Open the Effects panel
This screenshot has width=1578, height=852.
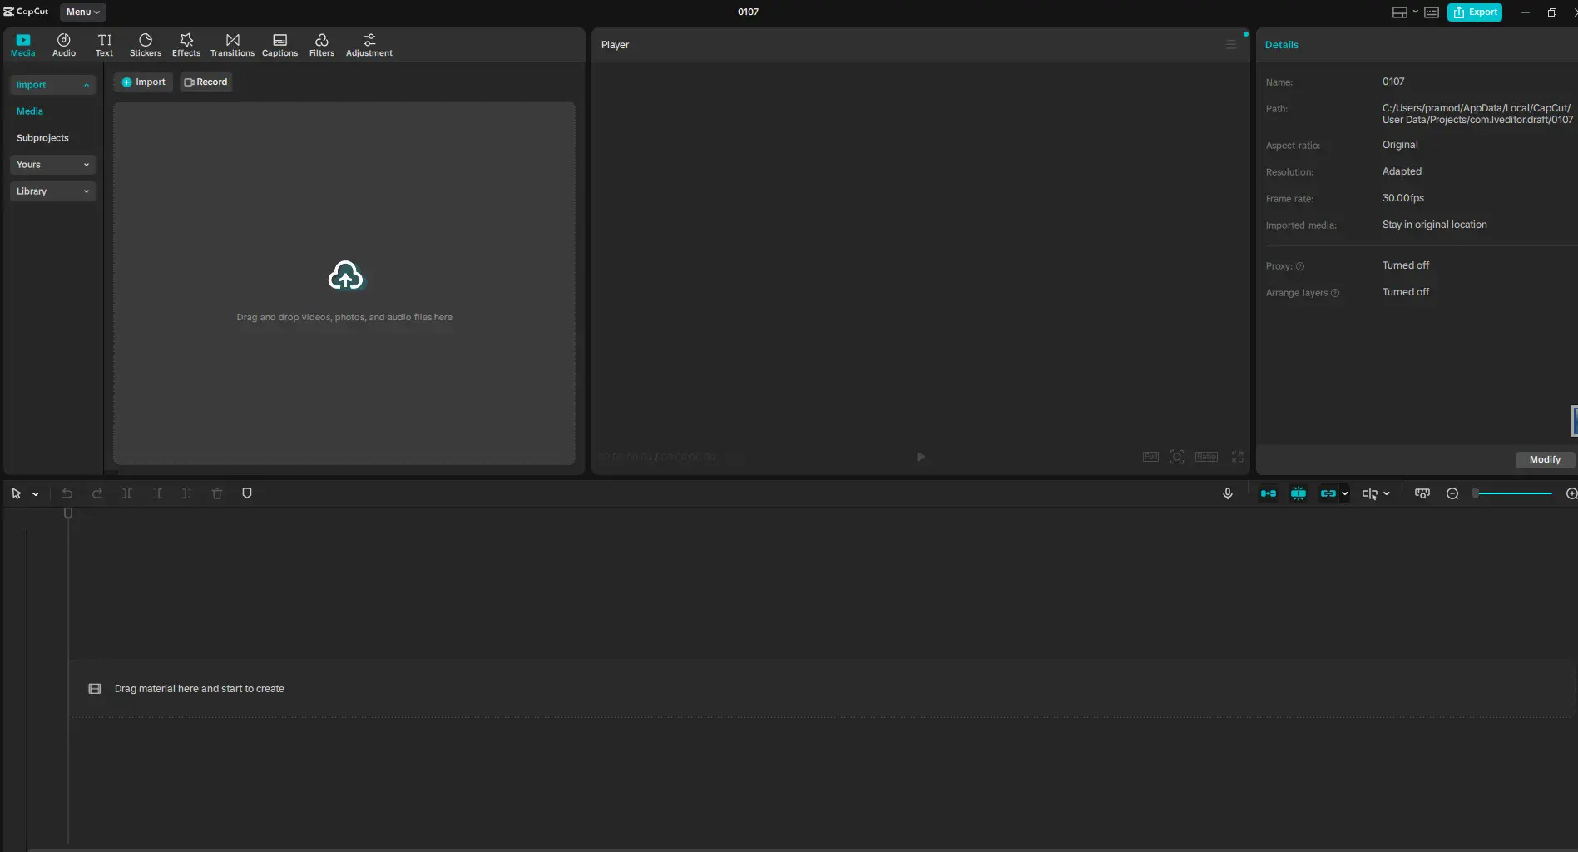(x=186, y=45)
